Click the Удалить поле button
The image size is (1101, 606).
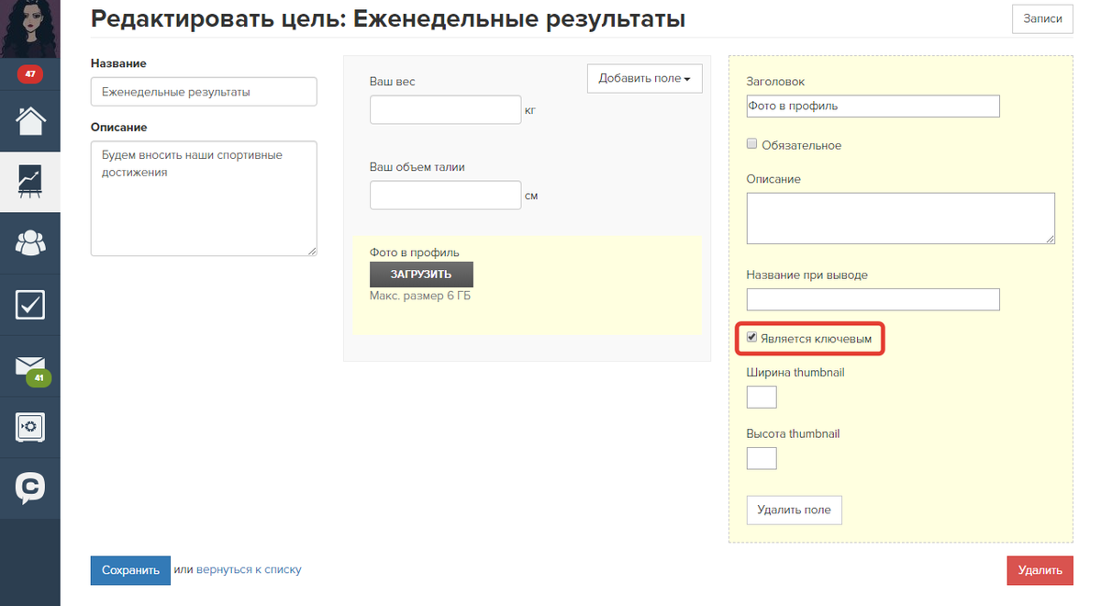pyautogui.click(x=794, y=510)
